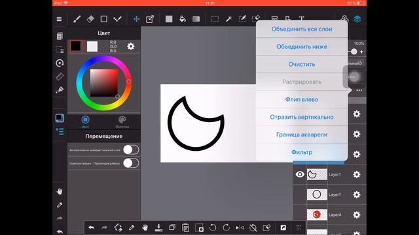
Task: Select the Move tool
Action: point(137,19)
